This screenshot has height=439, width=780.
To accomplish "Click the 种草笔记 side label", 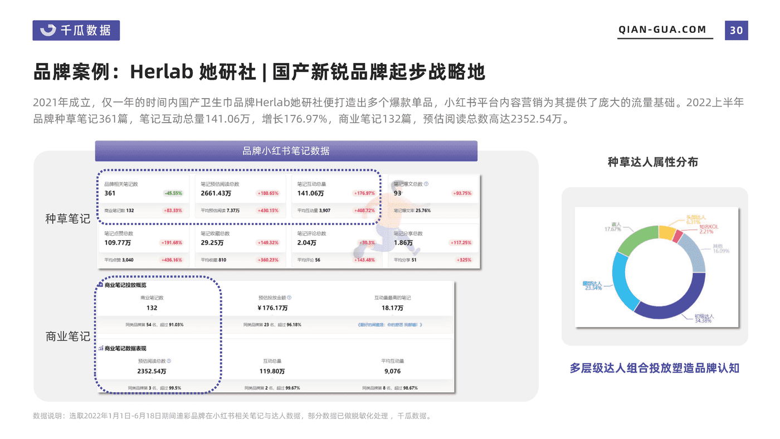I will pyautogui.click(x=67, y=219).
